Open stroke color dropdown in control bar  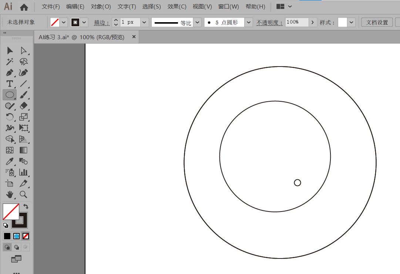coord(84,23)
